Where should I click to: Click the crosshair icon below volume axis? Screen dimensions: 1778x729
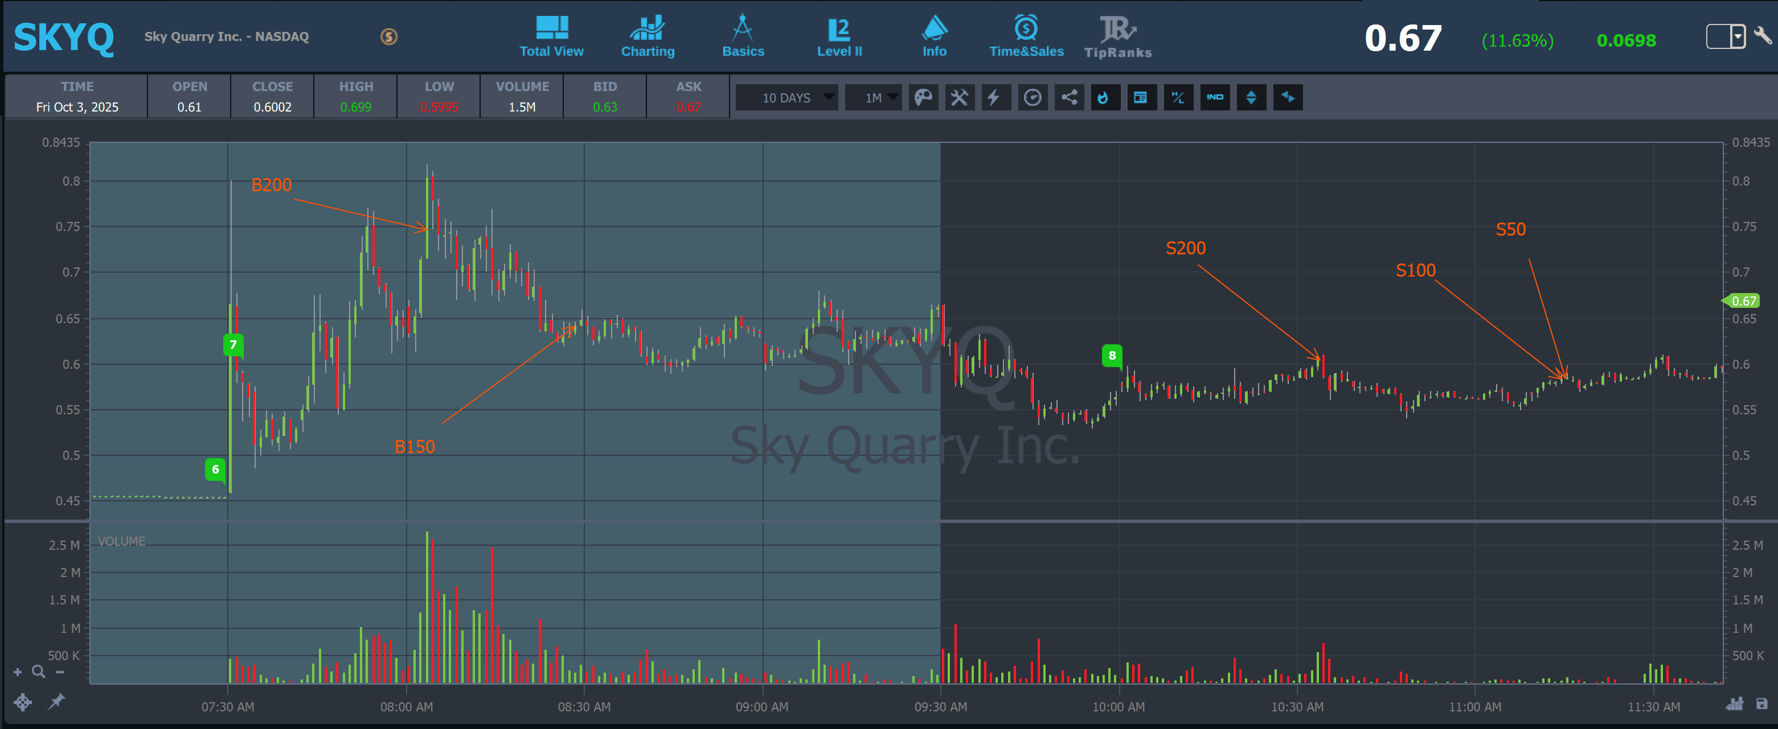23,702
